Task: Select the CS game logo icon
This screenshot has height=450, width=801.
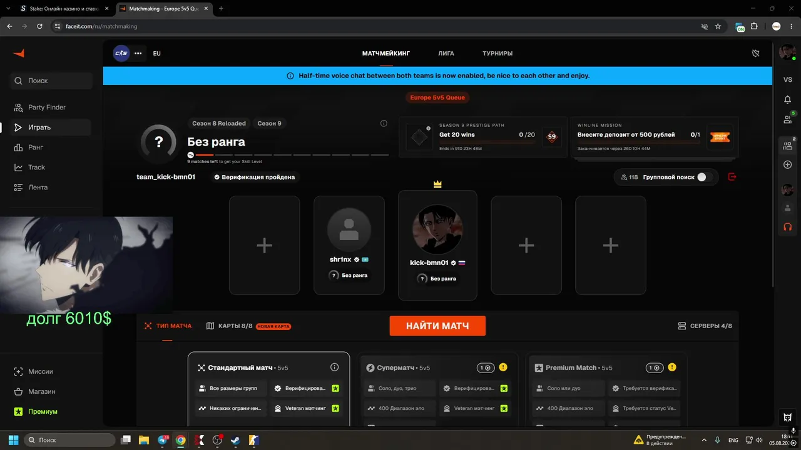Action: [x=121, y=53]
